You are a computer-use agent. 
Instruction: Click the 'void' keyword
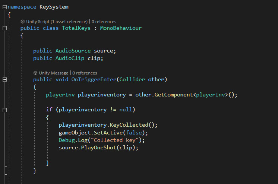pos(62,79)
